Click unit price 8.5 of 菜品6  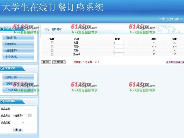pyautogui.click(x=154, y=47)
